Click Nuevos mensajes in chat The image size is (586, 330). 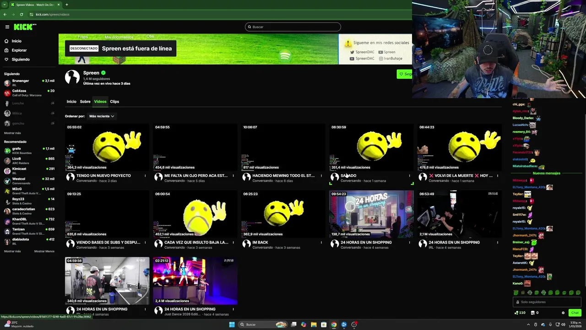[x=547, y=173]
